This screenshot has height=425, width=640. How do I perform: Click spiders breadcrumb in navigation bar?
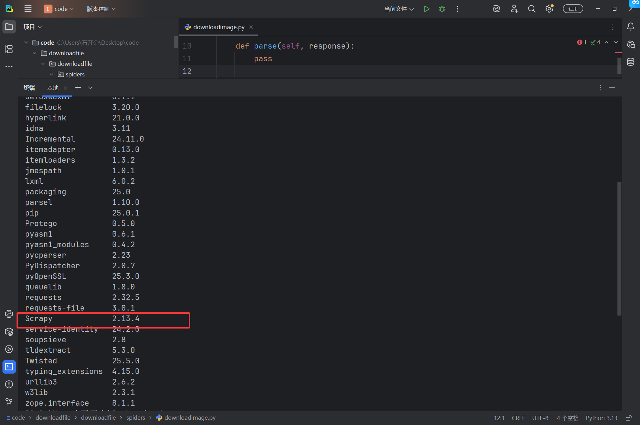point(136,418)
